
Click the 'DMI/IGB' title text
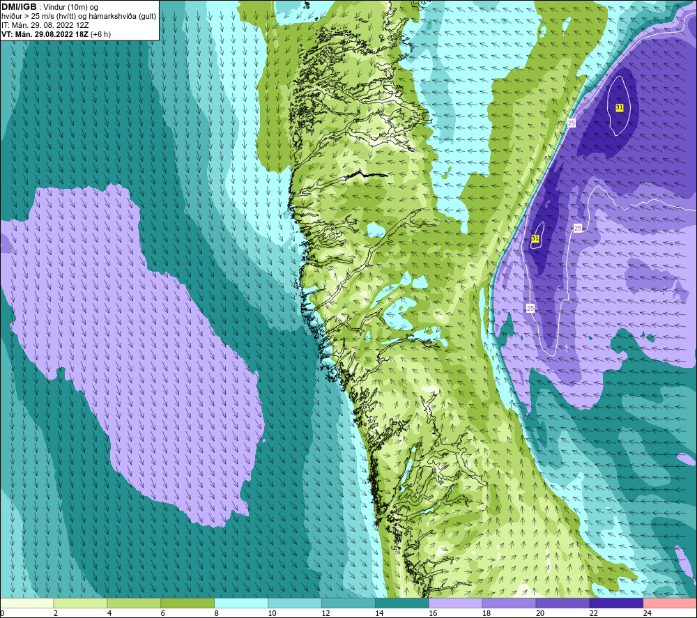[x=19, y=7]
